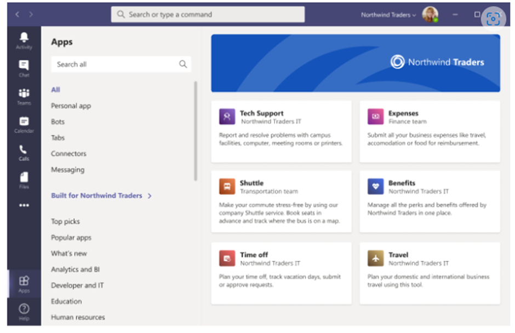Click the more apps ellipsis icon
Viewport: 515px width, 333px height.
(x=24, y=206)
